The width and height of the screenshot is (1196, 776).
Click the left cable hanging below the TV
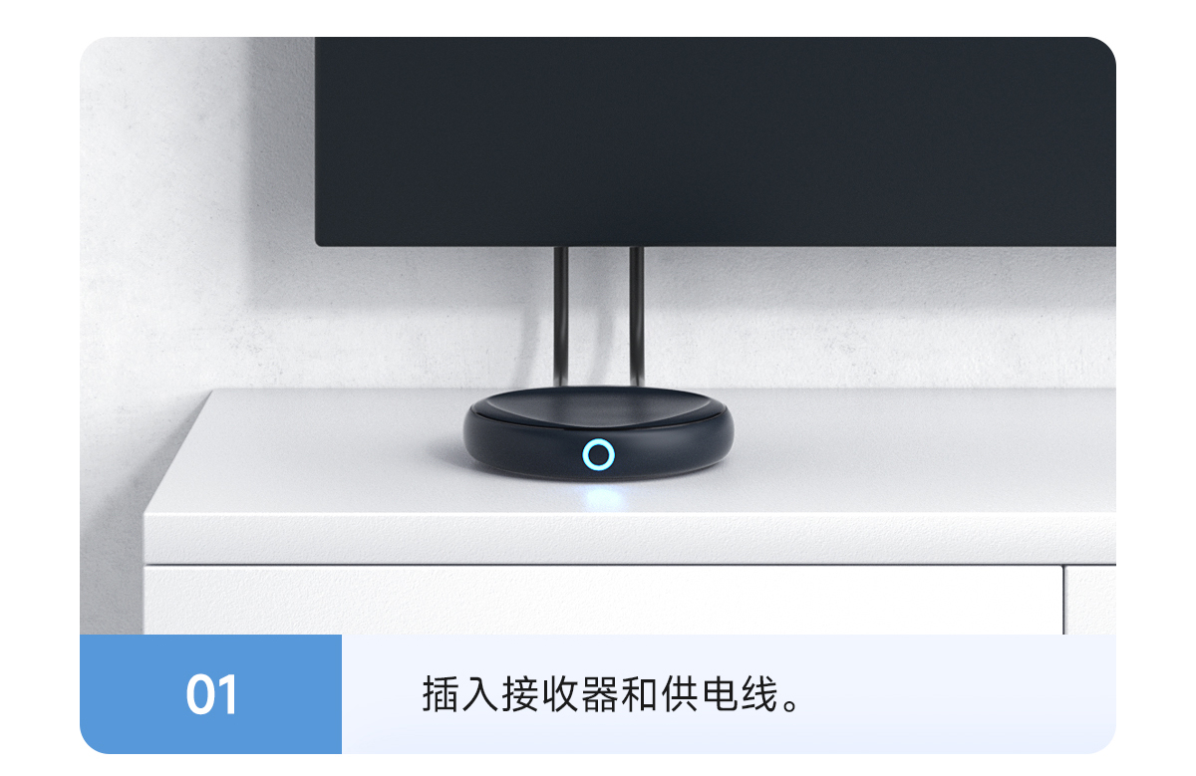click(x=561, y=319)
